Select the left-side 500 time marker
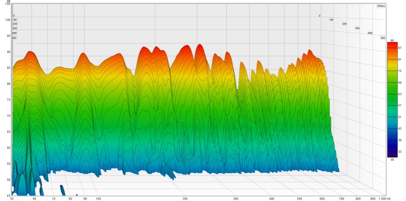406x201 pixels. [x=15, y=38]
